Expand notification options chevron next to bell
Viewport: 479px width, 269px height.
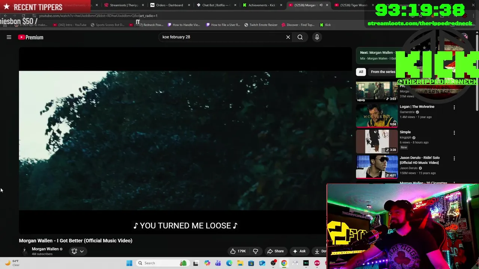click(x=82, y=251)
